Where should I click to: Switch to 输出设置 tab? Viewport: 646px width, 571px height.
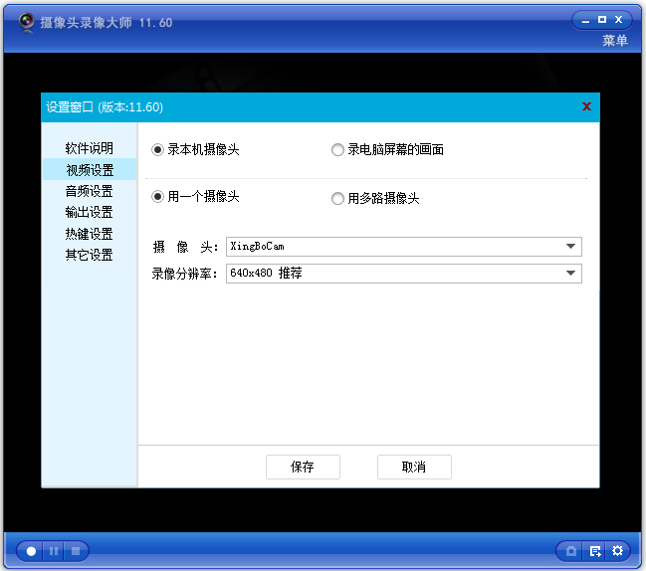(89, 213)
